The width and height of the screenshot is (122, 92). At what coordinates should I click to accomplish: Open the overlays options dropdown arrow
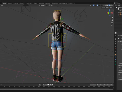point(99,5)
